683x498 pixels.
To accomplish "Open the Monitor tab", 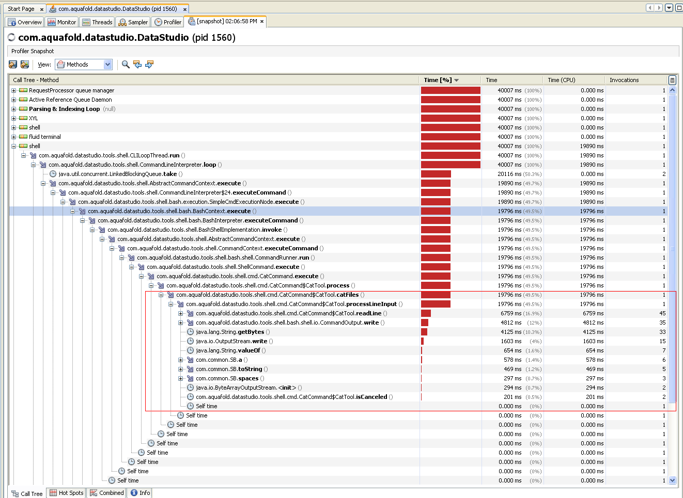I will point(61,22).
